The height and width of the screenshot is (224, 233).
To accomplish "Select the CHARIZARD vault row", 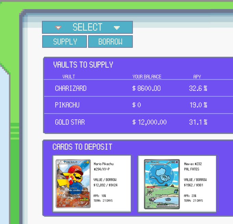I will click(x=138, y=88).
